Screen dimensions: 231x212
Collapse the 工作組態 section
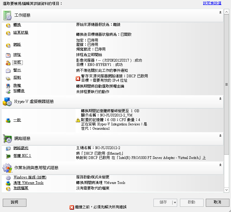[220, 13]
